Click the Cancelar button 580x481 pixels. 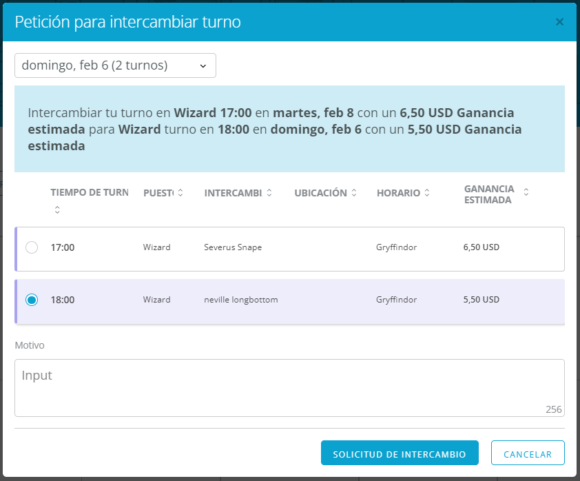tap(528, 454)
